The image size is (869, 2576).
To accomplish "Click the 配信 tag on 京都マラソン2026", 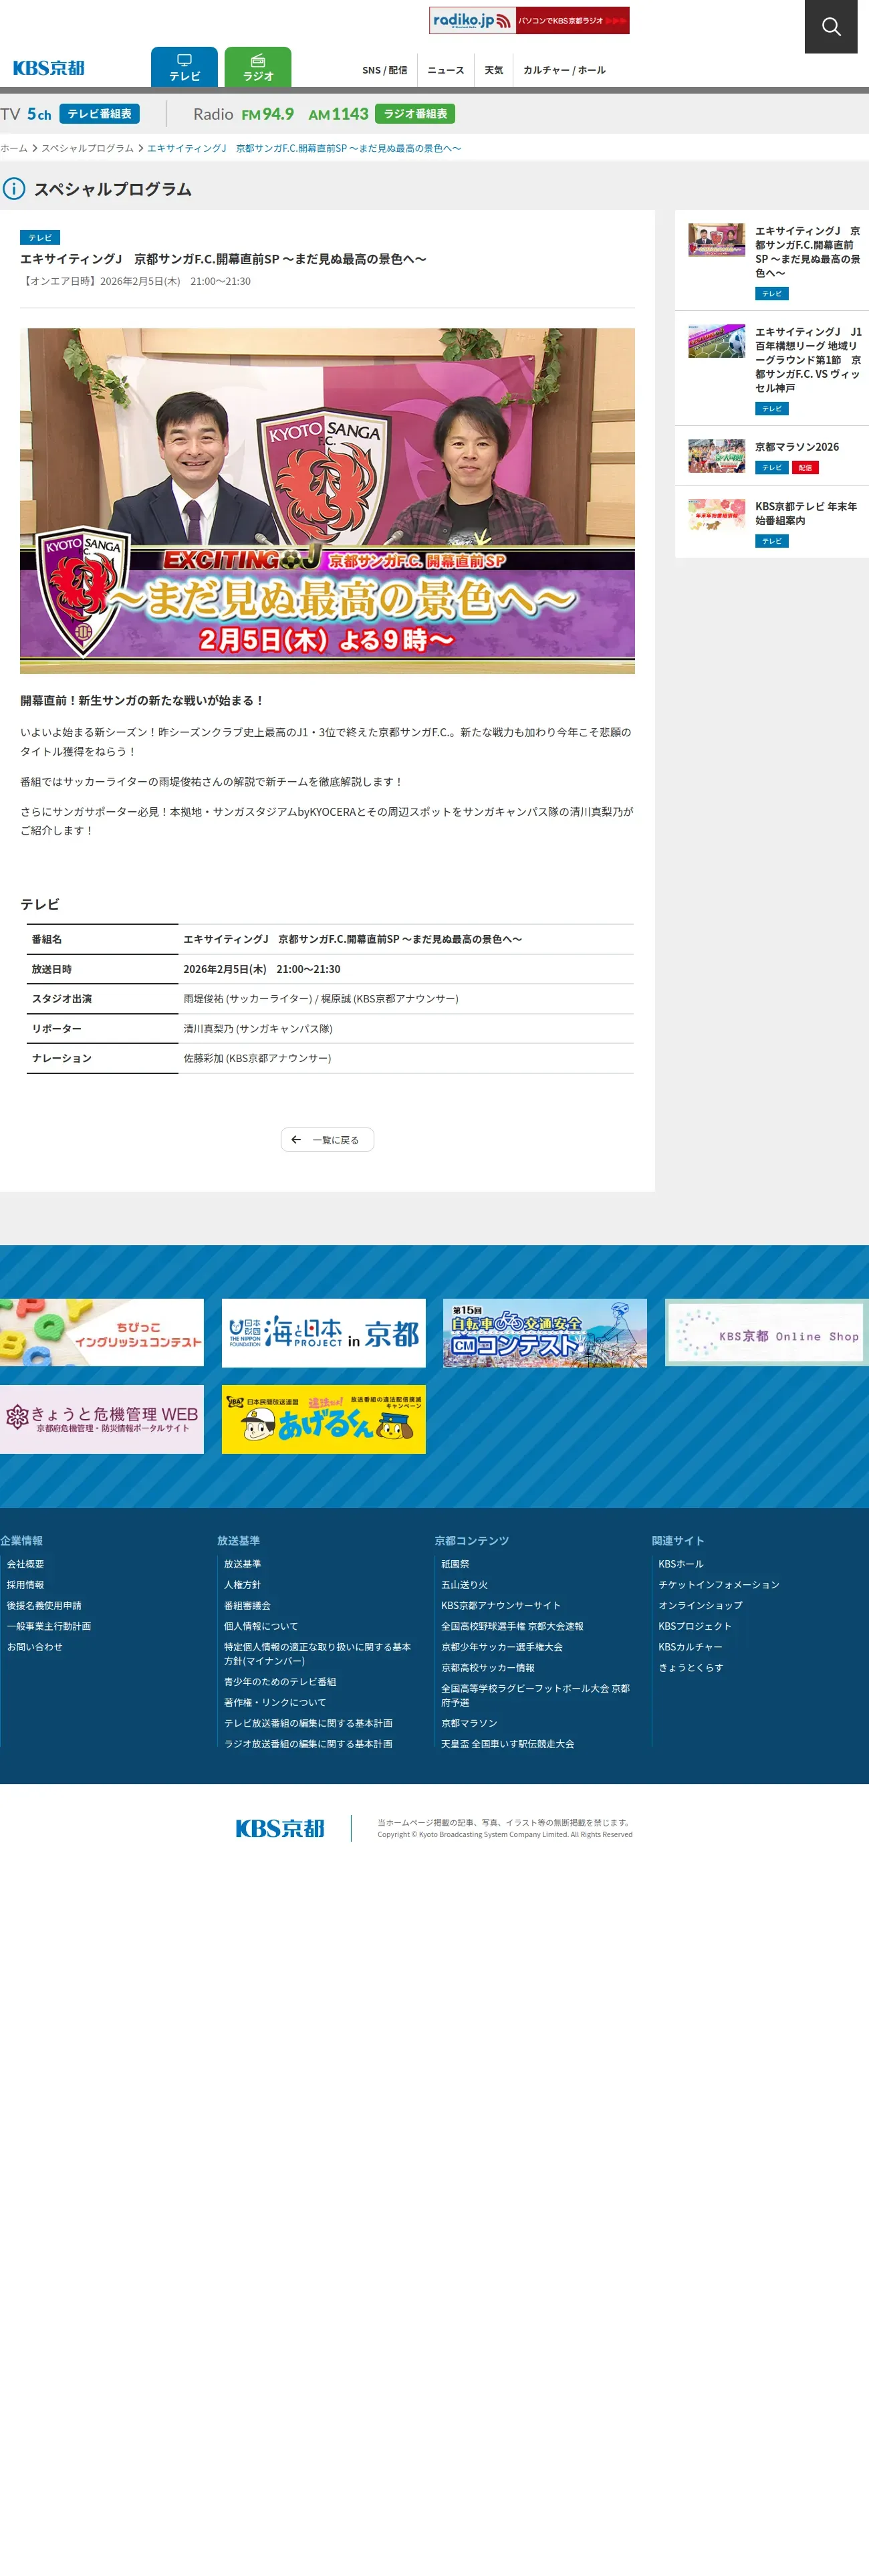I will point(805,468).
